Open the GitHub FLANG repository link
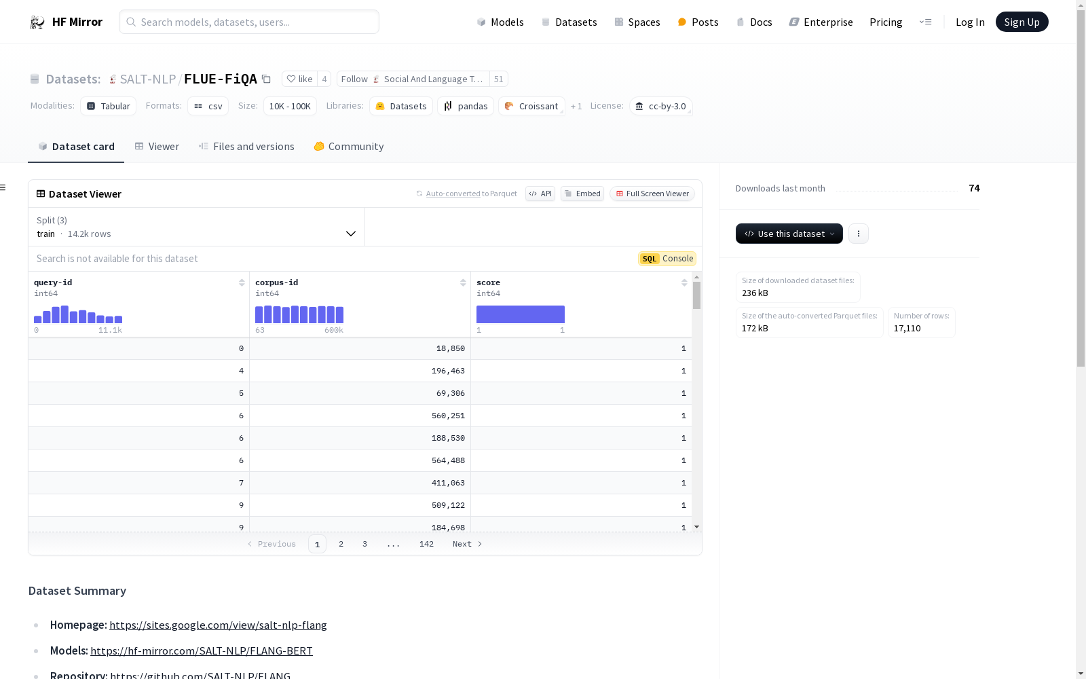The width and height of the screenshot is (1086, 679). point(200,675)
